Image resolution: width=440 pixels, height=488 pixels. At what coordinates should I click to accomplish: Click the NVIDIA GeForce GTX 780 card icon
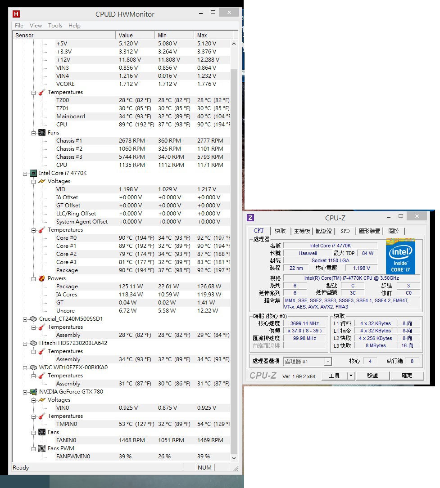33,392
